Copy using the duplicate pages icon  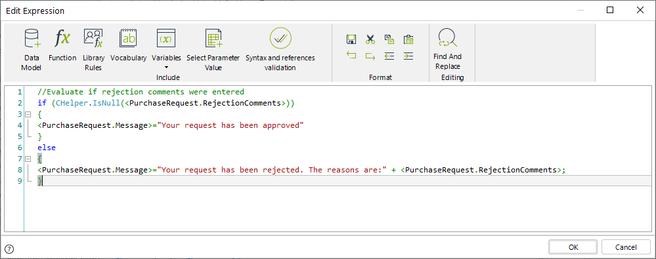[x=389, y=40]
